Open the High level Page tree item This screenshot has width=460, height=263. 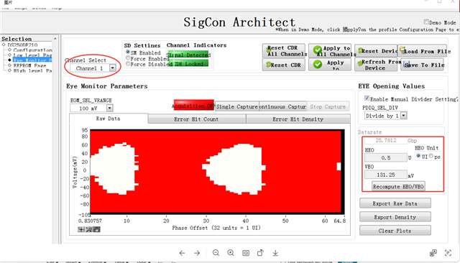(x=32, y=70)
